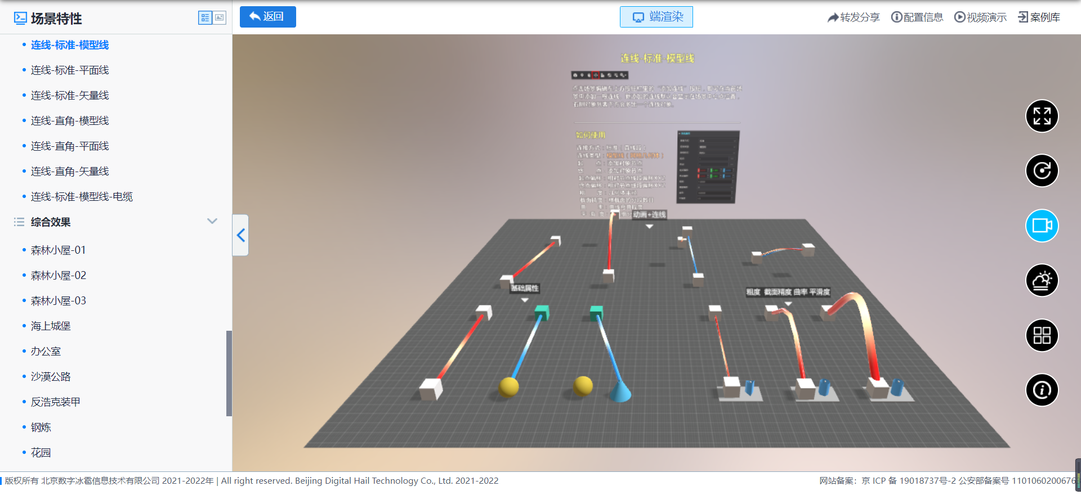Collapse the left sidebar panel arrow
The width and height of the screenshot is (1081, 495).
click(241, 235)
